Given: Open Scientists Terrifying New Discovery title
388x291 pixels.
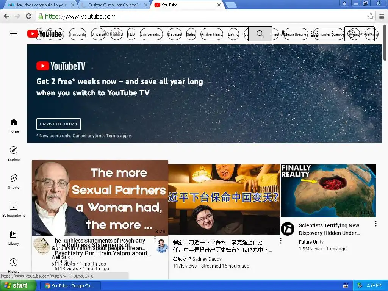Looking at the screenshot, I should [329, 229].
